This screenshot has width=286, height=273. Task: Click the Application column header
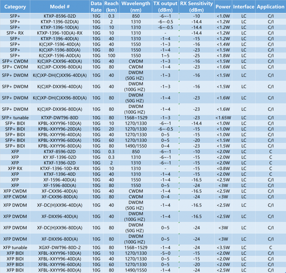[x=270, y=7]
